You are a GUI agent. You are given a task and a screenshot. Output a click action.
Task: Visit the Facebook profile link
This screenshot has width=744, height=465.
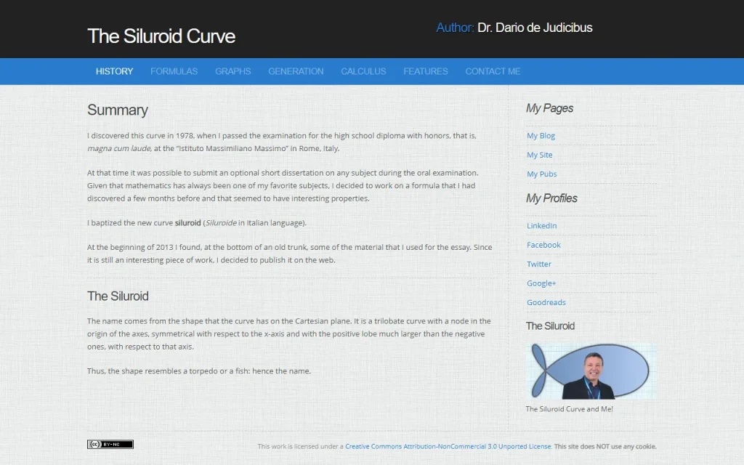point(543,245)
